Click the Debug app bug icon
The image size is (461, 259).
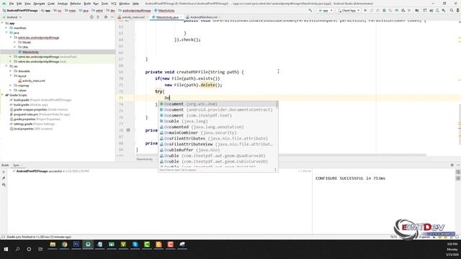[384, 11]
